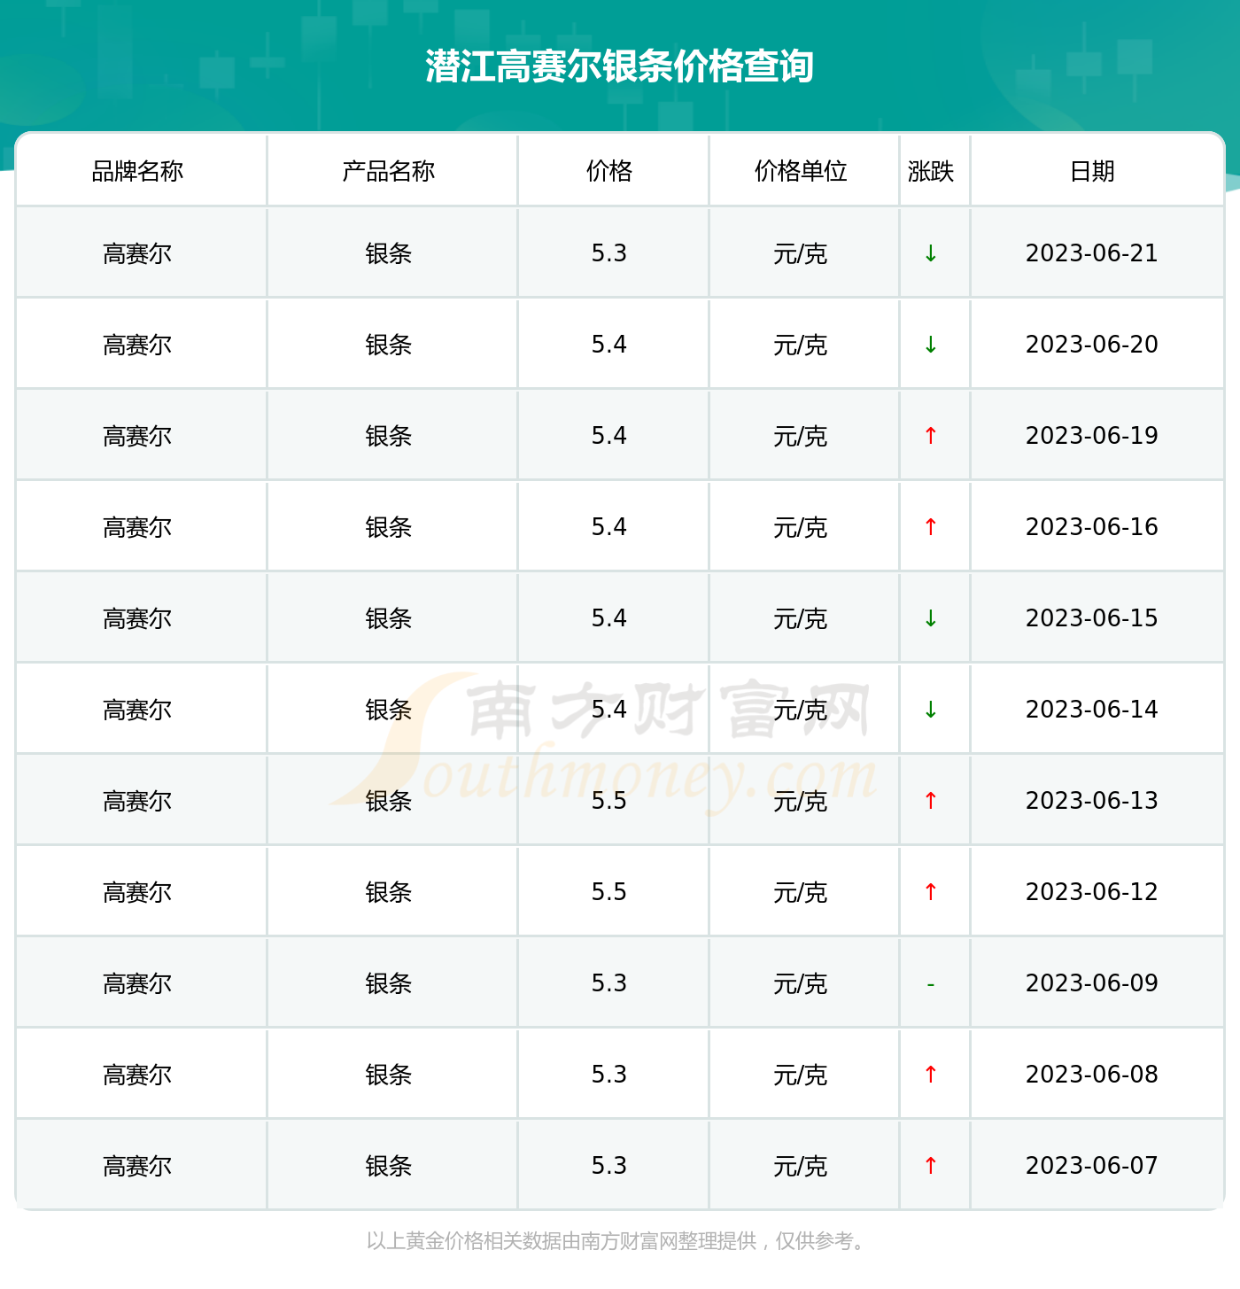This screenshot has height=1289, width=1240.
Task: Click the price 5.4 in the 2023-06-14 row
Action: (x=609, y=710)
